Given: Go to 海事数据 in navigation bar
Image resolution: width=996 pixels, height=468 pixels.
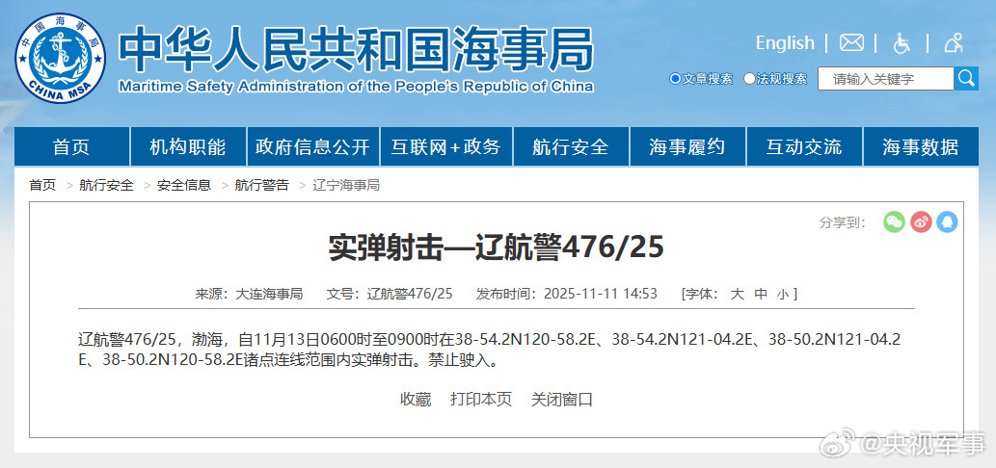Looking at the screenshot, I should pyautogui.click(x=920, y=147).
